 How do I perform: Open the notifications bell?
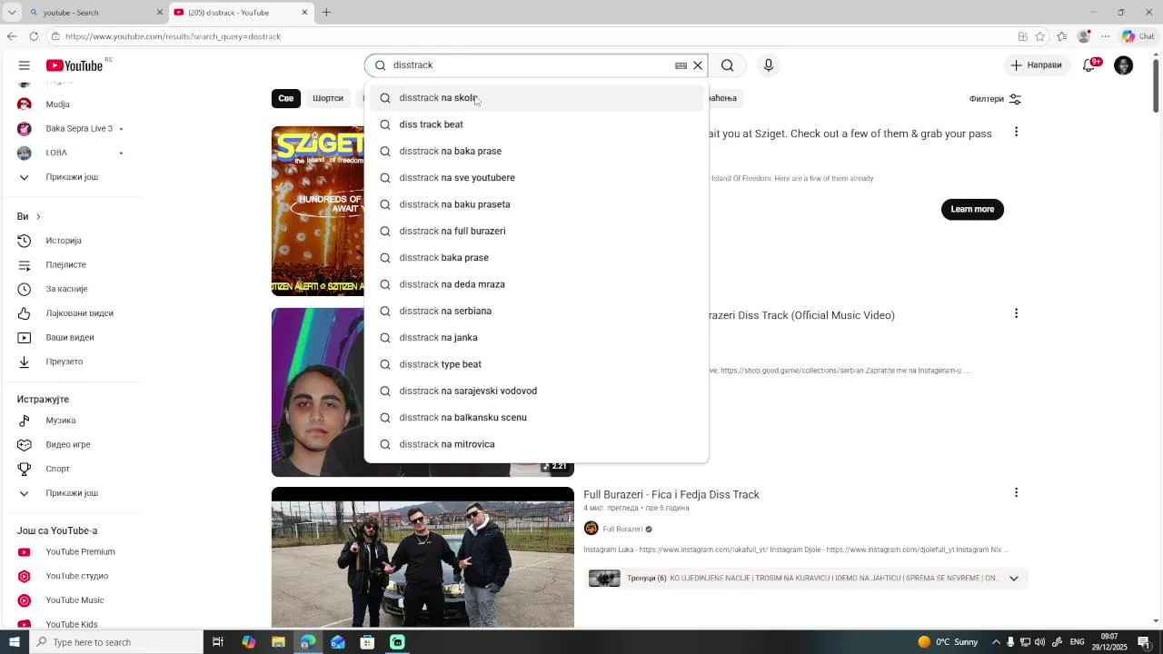(x=1089, y=65)
